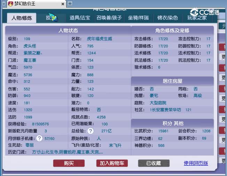Screen dimensions: 227x176
Task: Click the 魔力 value 888
Action: coord(90,75)
